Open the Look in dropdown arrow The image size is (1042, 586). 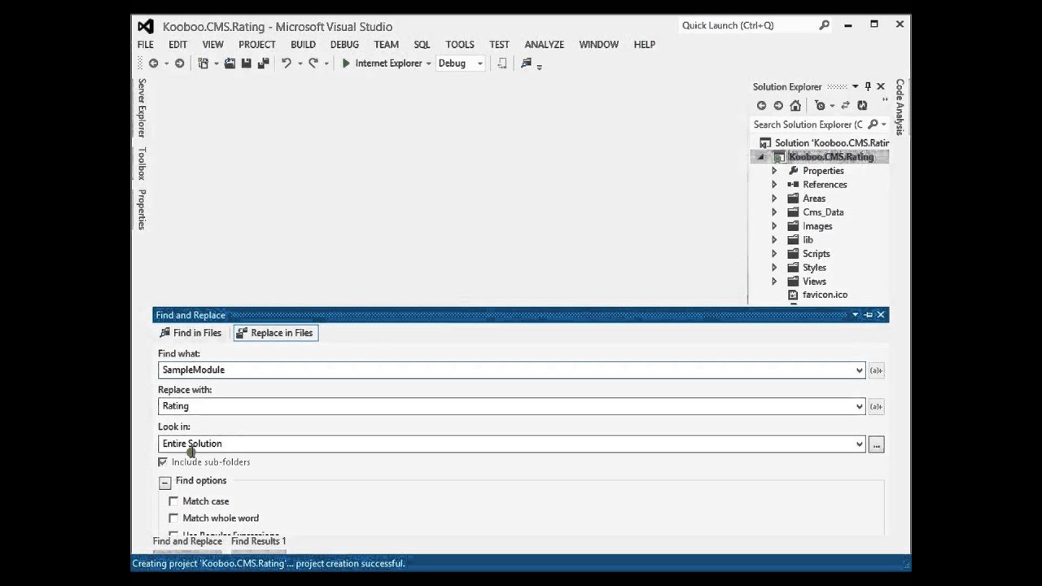point(859,444)
